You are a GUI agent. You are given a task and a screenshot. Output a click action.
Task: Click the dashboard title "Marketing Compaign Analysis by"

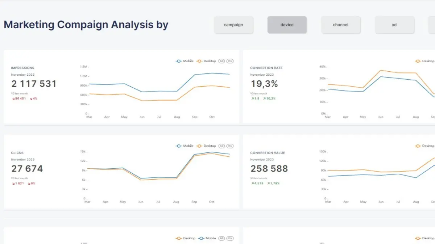(x=86, y=25)
